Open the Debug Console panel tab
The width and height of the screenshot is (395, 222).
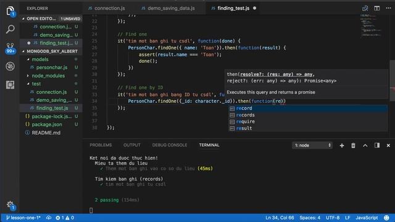point(170,146)
